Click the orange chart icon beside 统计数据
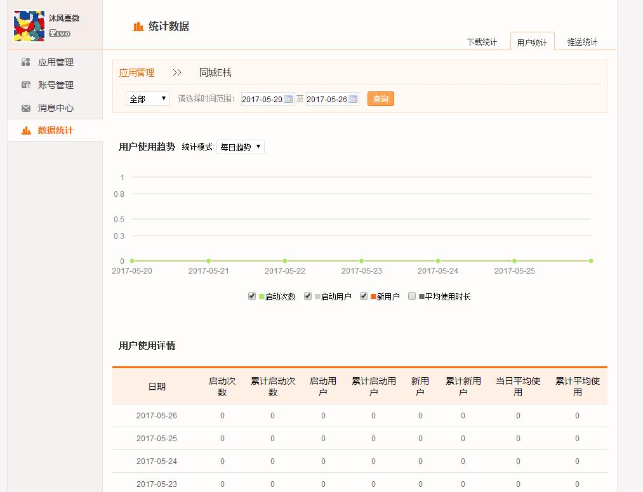This screenshot has width=643, height=492. 138,27
